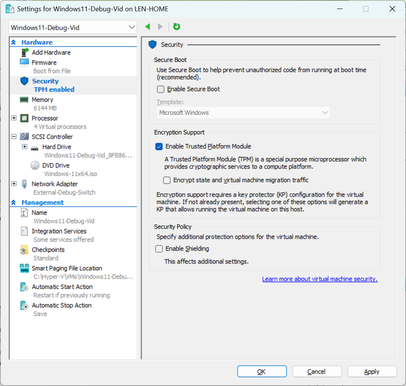Expand the Hard Drive tree node
The width and height of the screenshot is (406, 386).
point(25,147)
